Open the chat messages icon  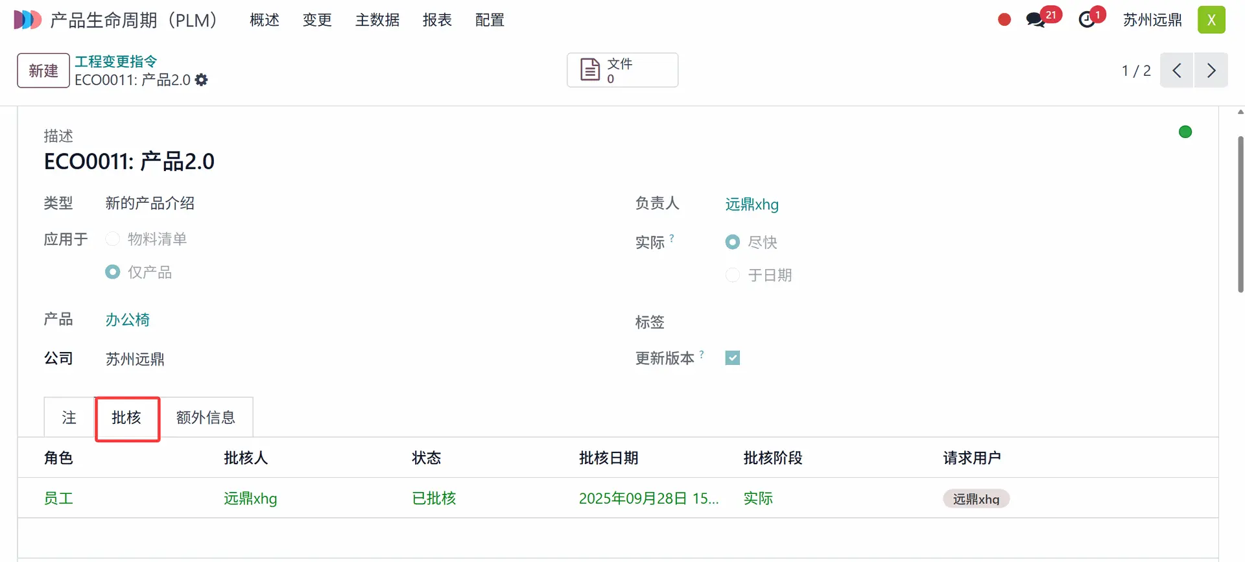1036,20
